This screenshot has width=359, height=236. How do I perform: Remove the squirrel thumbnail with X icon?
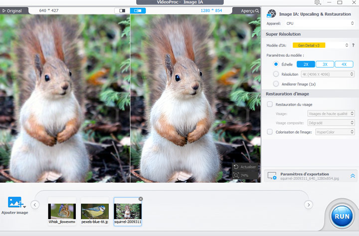tap(141, 199)
